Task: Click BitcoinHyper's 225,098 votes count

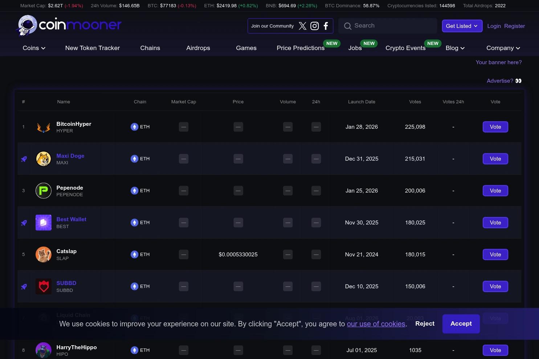Action: pyautogui.click(x=415, y=127)
